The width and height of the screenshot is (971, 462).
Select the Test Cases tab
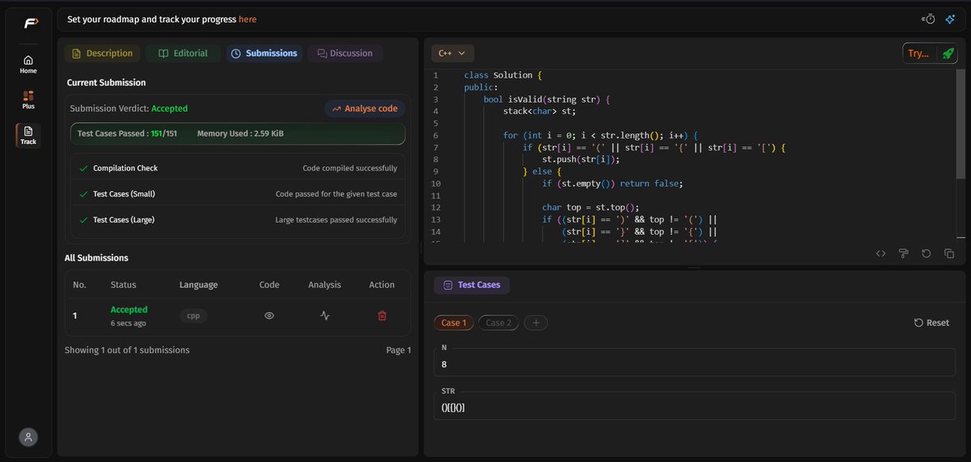(x=472, y=285)
